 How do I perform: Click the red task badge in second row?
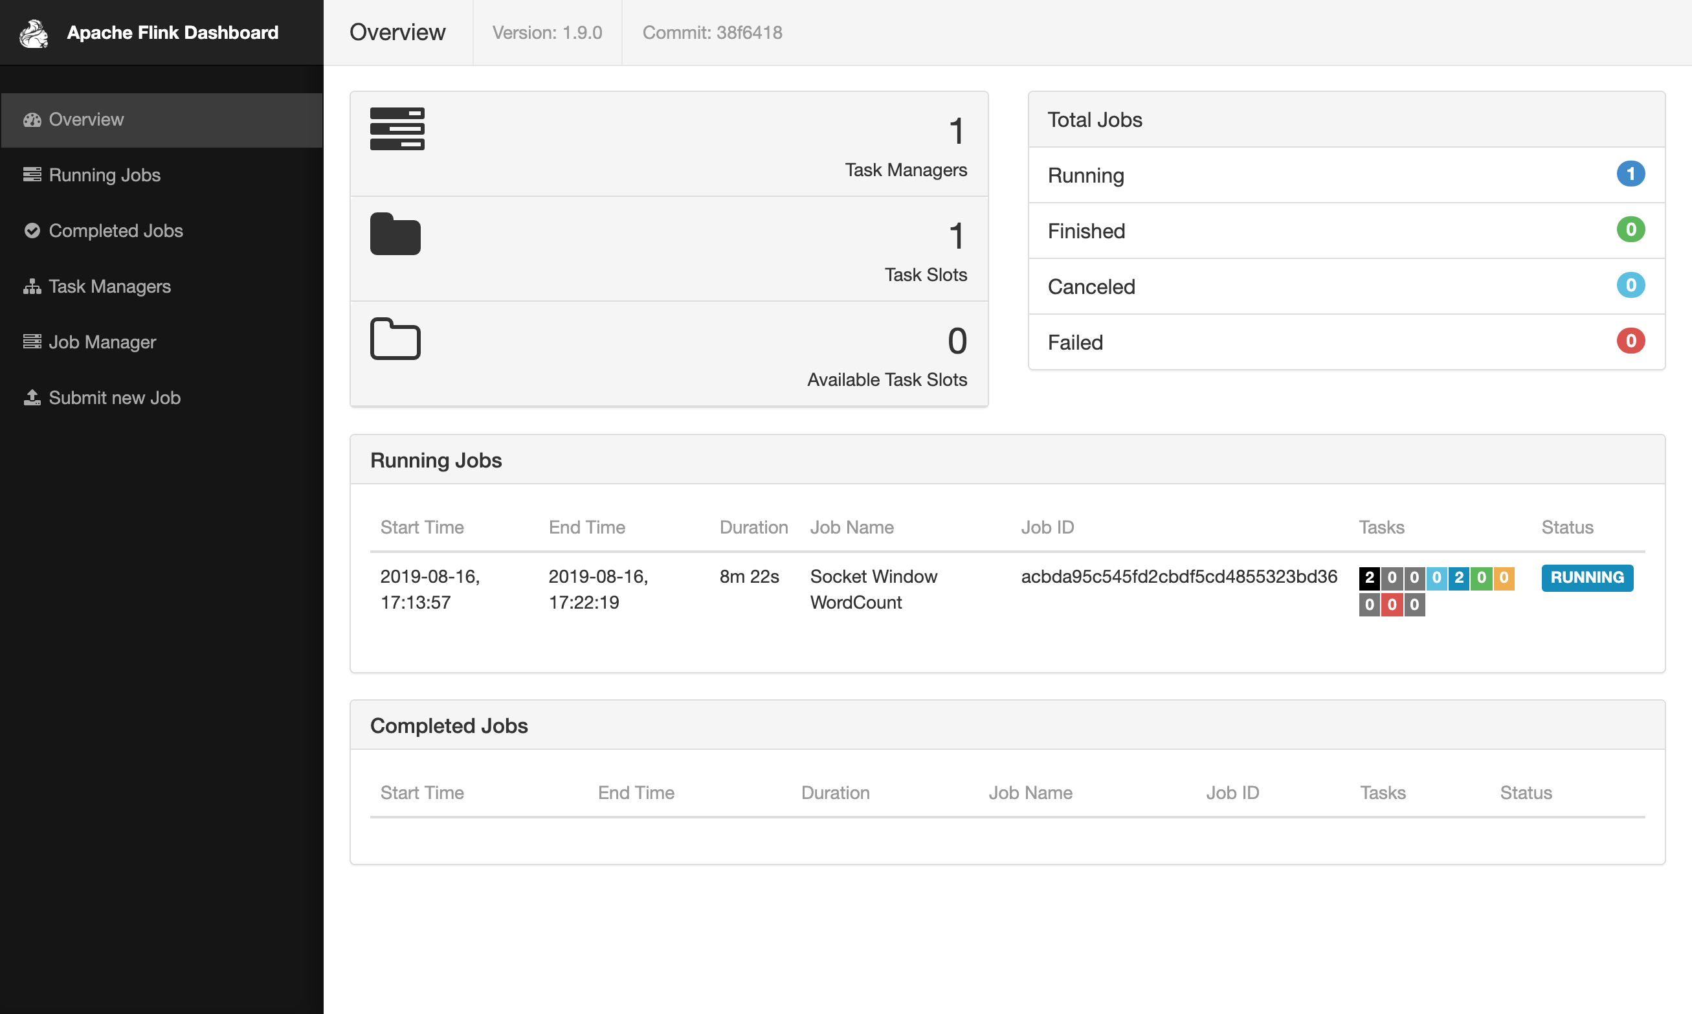click(1392, 605)
